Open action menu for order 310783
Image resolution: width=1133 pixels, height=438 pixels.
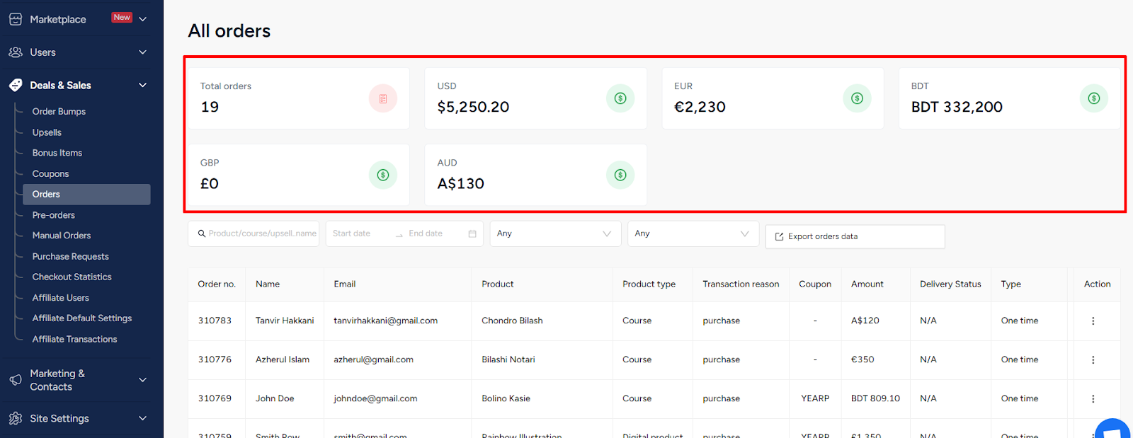pos(1093,321)
